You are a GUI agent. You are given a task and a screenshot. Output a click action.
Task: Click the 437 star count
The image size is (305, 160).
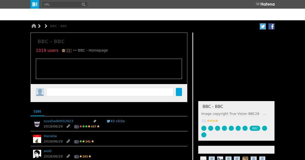(94, 126)
